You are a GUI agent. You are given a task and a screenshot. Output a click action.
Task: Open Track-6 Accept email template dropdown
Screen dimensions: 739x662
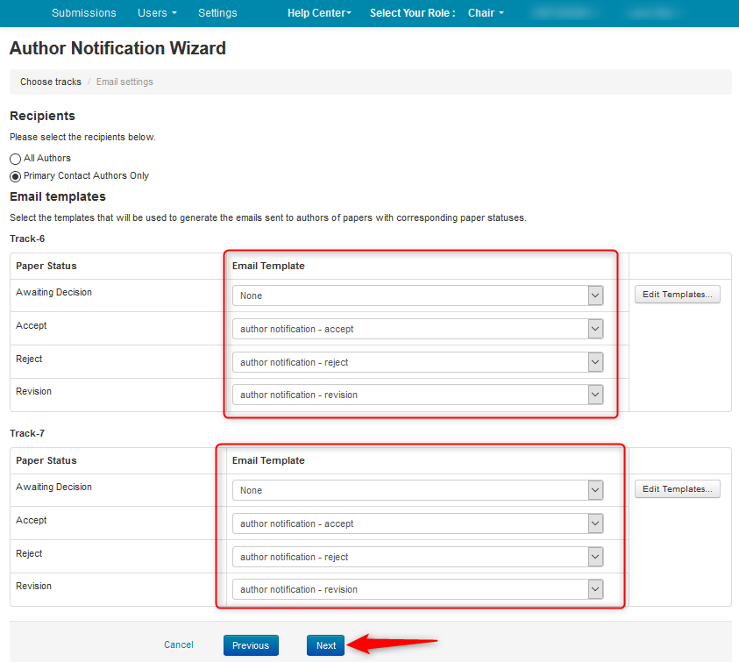pyautogui.click(x=417, y=329)
